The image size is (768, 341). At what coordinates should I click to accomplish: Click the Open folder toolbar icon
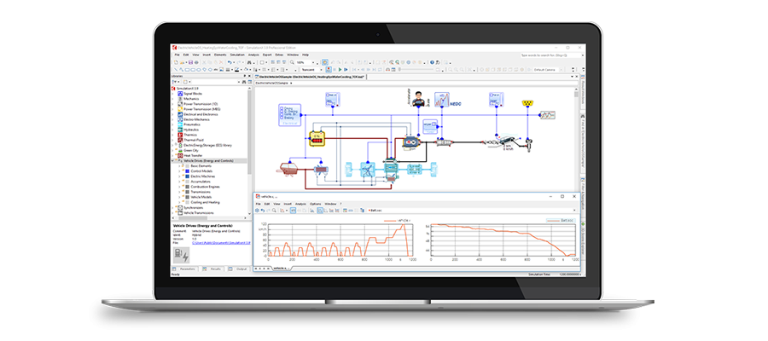183,62
